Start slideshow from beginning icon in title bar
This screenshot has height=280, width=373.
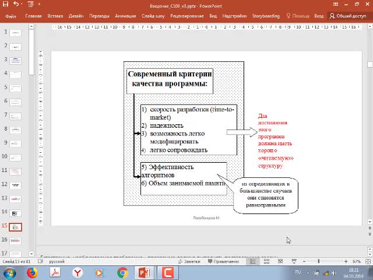point(31,4)
